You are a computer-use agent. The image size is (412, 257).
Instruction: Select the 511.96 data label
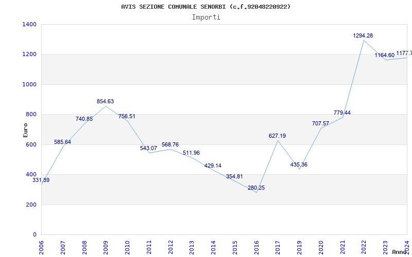191,153
